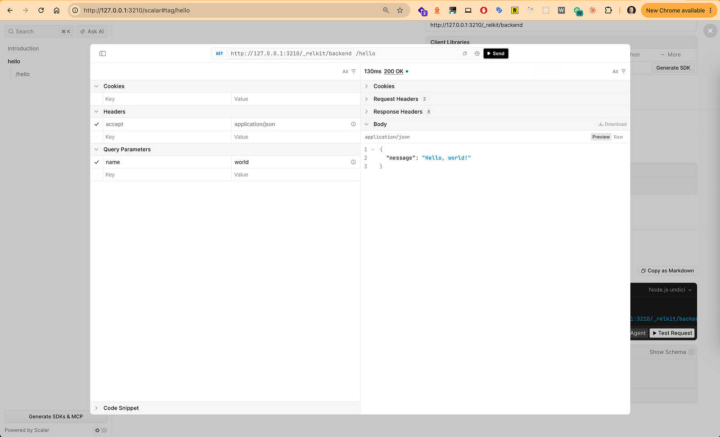720x437 pixels.
Task: Download the response body
Action: 612,124
